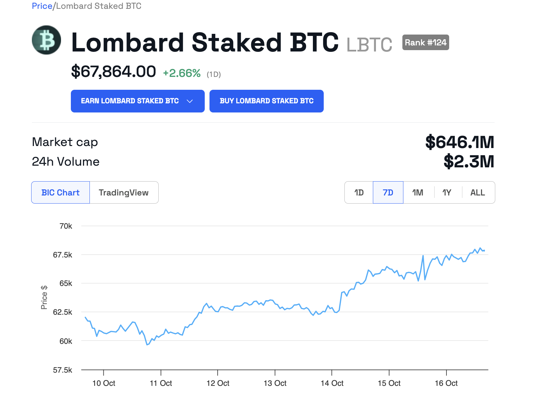540x395 pixels.
Task: Click the 13 Oct marker on chart axis
Action: pyautogui.click(x=275, y=383)
